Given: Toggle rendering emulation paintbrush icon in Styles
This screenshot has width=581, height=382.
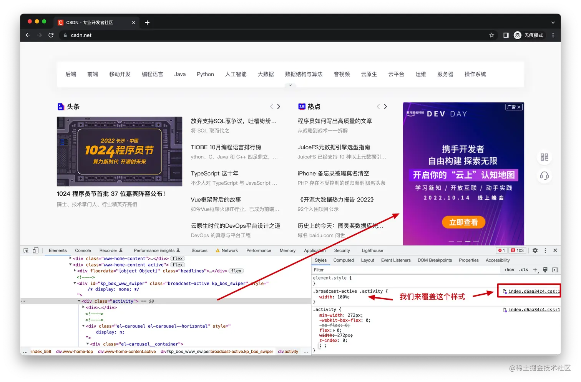Looking at the screenshot, I should [545, 270].
